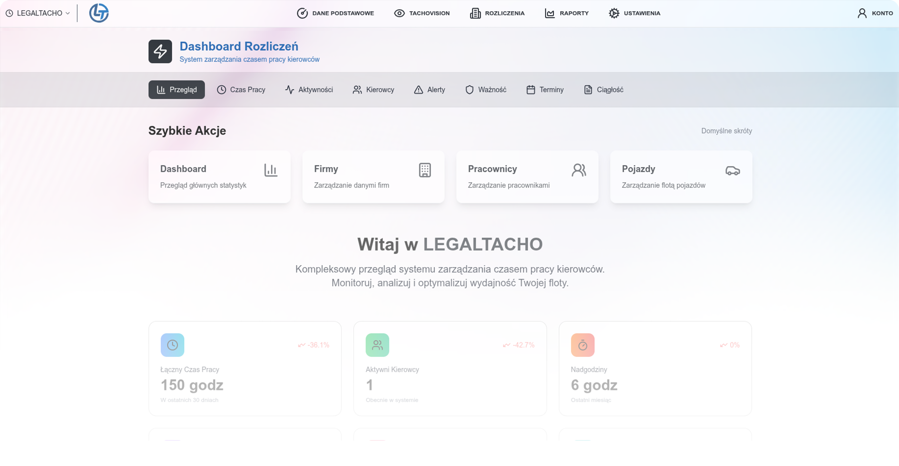Switch to the Czas Pracy tab
The image size is (899, 466).
[x=241, y=90]
